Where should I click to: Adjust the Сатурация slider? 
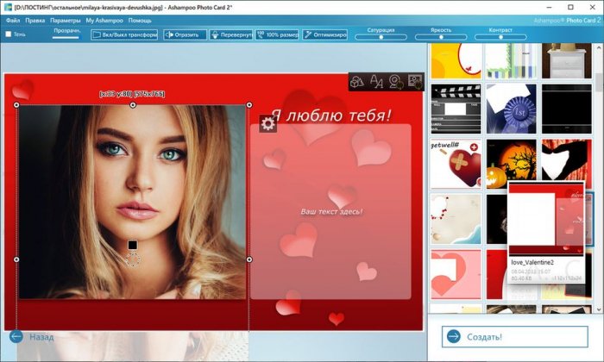tap(381, 37)
